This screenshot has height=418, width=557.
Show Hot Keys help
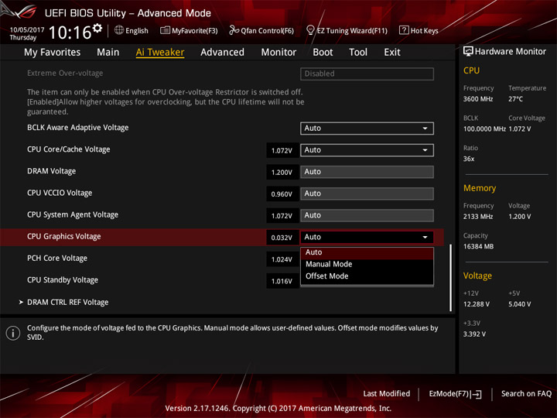pos(419,30)
